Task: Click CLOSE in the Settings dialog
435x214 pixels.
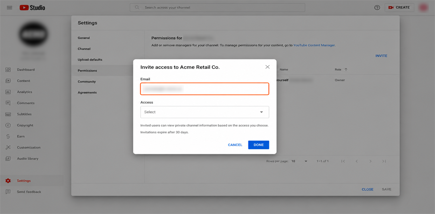Action: 367,189
